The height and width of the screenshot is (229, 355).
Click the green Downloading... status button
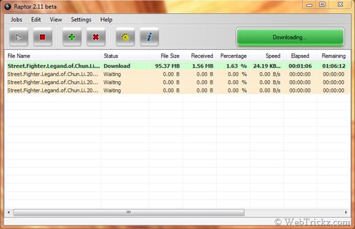(290, 37)
